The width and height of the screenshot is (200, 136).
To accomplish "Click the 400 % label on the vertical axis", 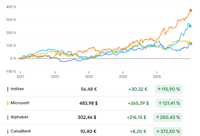I will (11, 7).
